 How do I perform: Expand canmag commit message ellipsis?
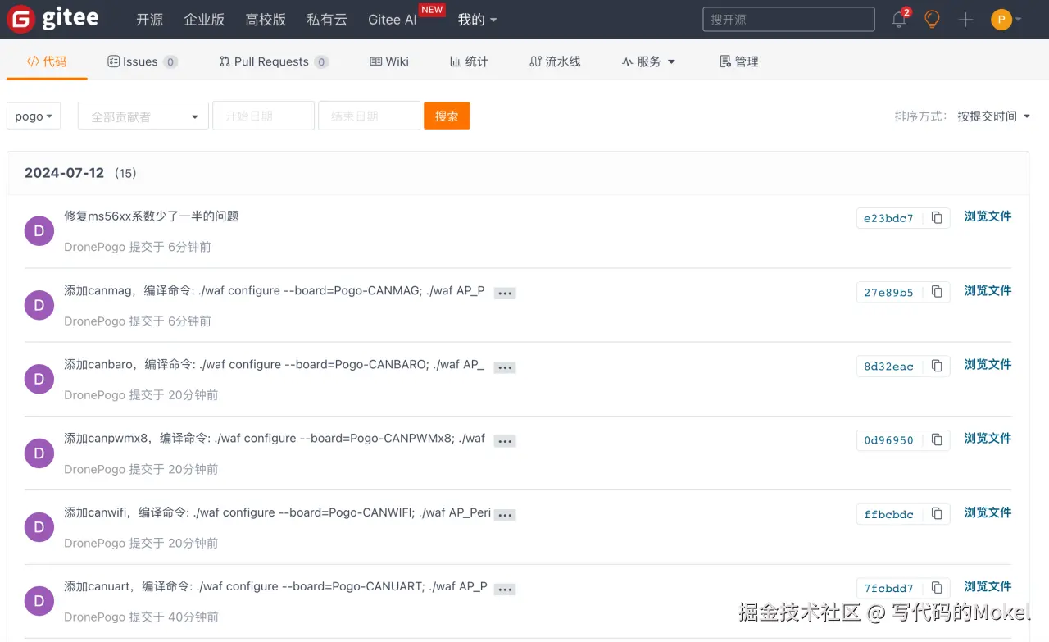coord(505,293)
